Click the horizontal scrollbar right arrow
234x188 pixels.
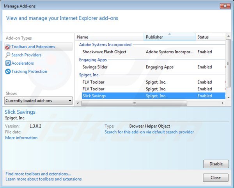click(223, 103)
